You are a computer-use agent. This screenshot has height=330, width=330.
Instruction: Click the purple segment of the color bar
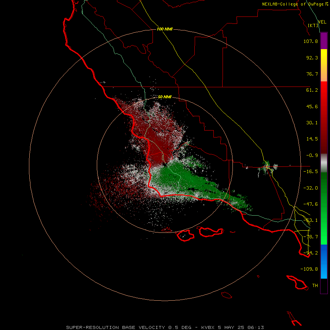pyautogui.click(x=324, y=41)
